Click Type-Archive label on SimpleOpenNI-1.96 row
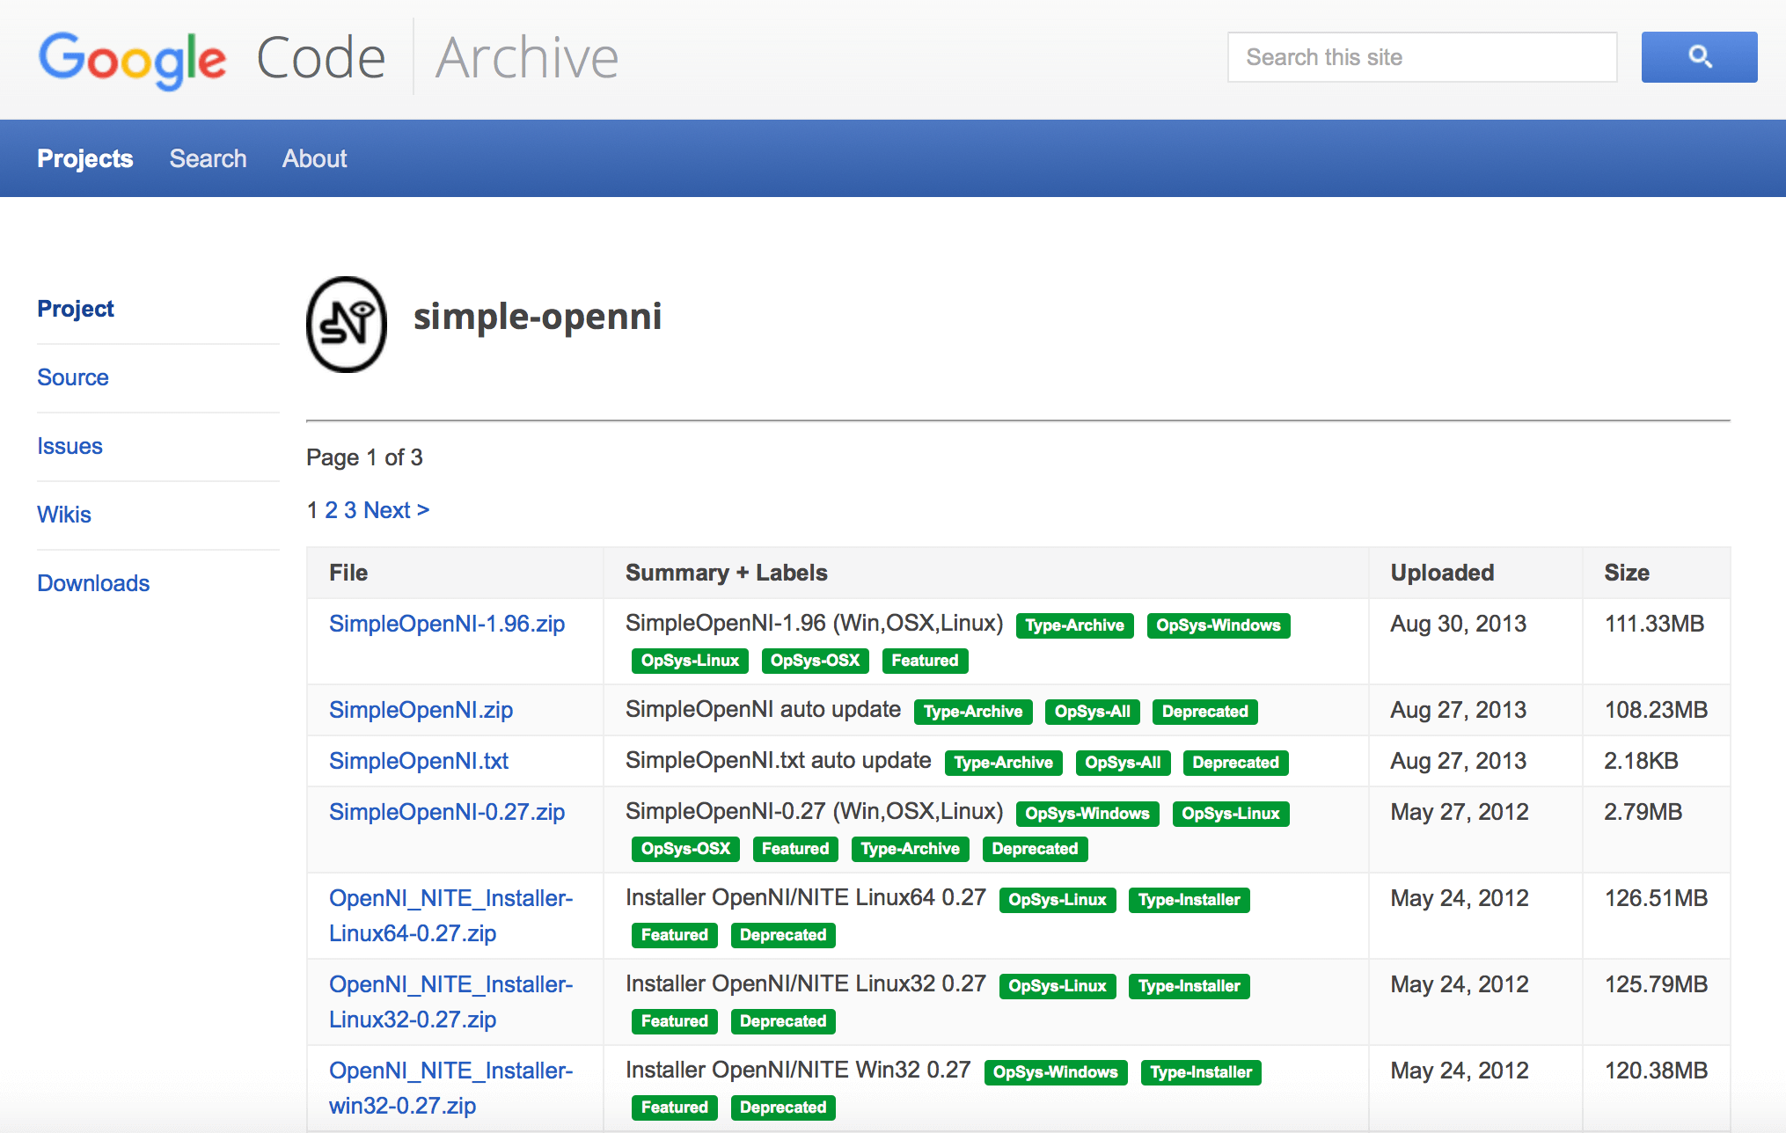The width and height of the screenshot is (1786, 1133). (x=1074, y=625)
